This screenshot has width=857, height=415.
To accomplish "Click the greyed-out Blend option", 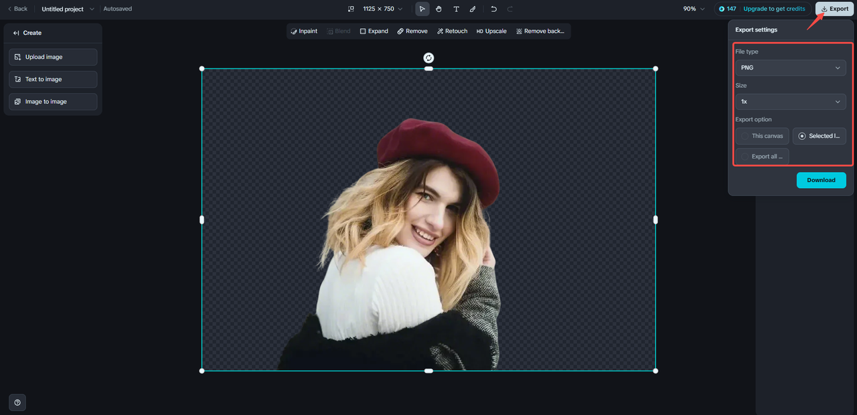I will click(339, 31).
